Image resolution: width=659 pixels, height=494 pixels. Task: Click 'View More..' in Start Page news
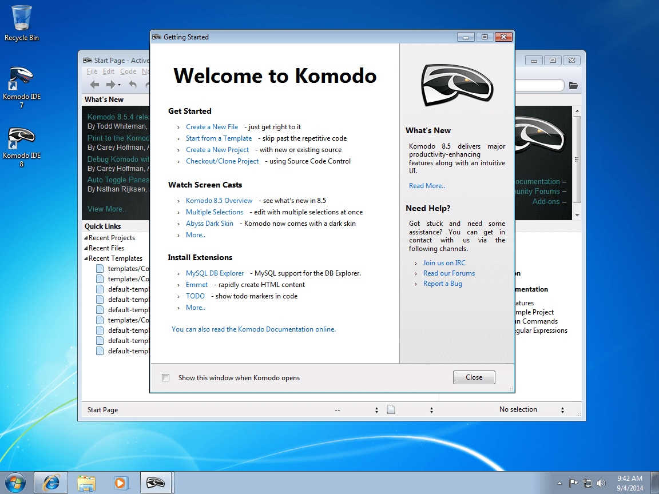click(x=107, y=209)
